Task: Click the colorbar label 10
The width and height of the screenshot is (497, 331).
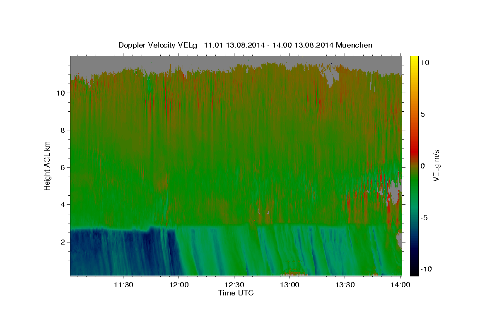Action: click(x=425, y=62)
